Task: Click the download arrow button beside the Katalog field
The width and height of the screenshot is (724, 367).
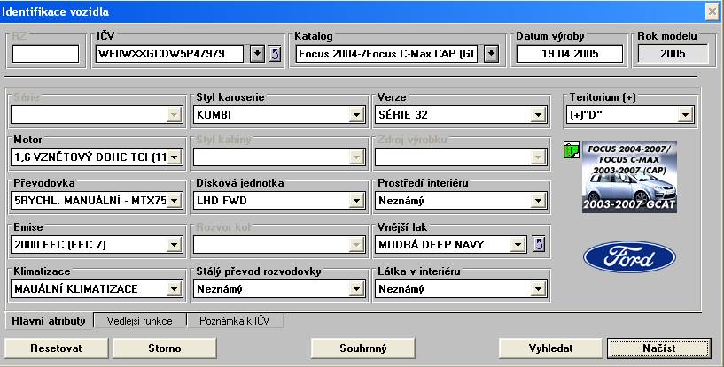Action: (492, 54)
